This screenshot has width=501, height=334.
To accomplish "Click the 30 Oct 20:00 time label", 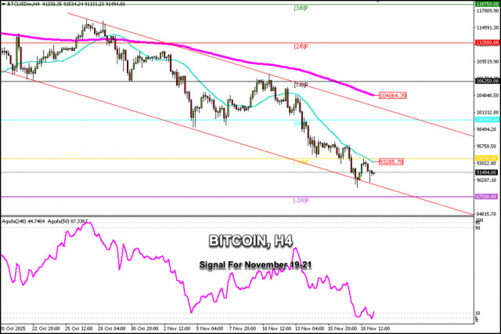I will (x=145, y=329).
